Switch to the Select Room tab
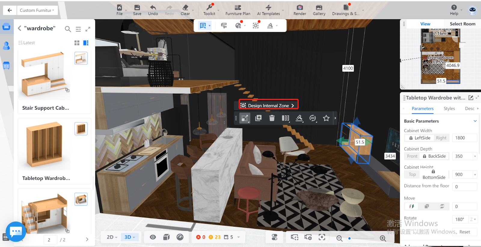The height and width of the screenshot is (247, 481). coord(462,24)
